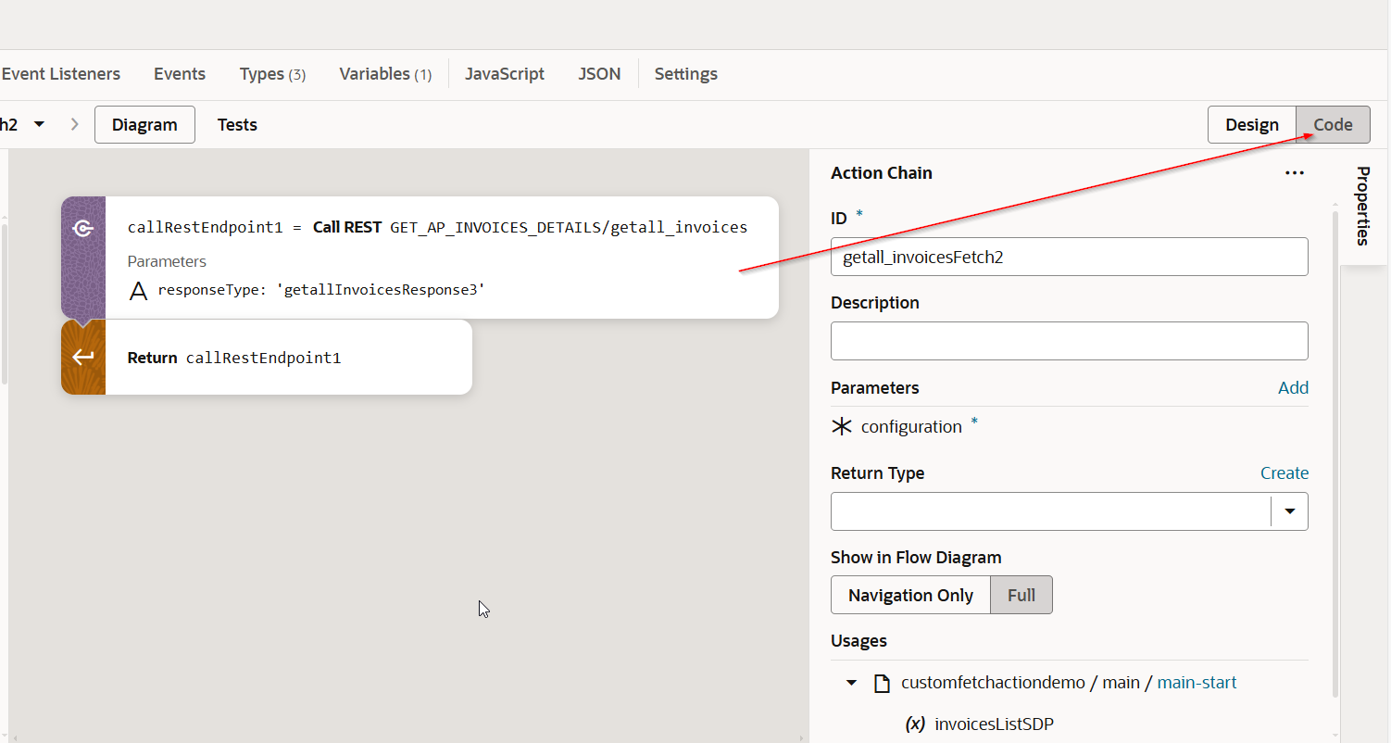Click the Call REST purple action icon
This screenshot has width=1391, height=743.
coord(83,228)
